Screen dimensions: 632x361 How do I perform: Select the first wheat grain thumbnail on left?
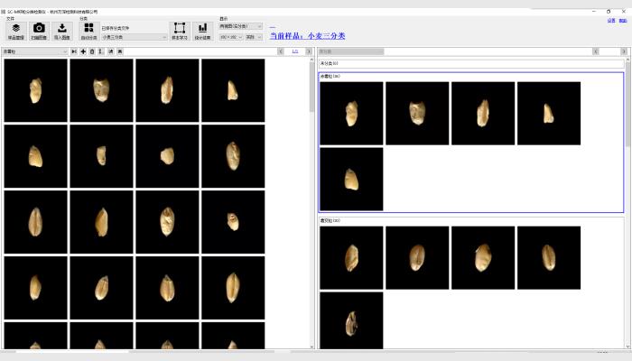pyautogui.click(x=36, y=90)
